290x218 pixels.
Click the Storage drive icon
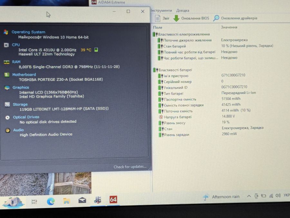click(7, 104)
